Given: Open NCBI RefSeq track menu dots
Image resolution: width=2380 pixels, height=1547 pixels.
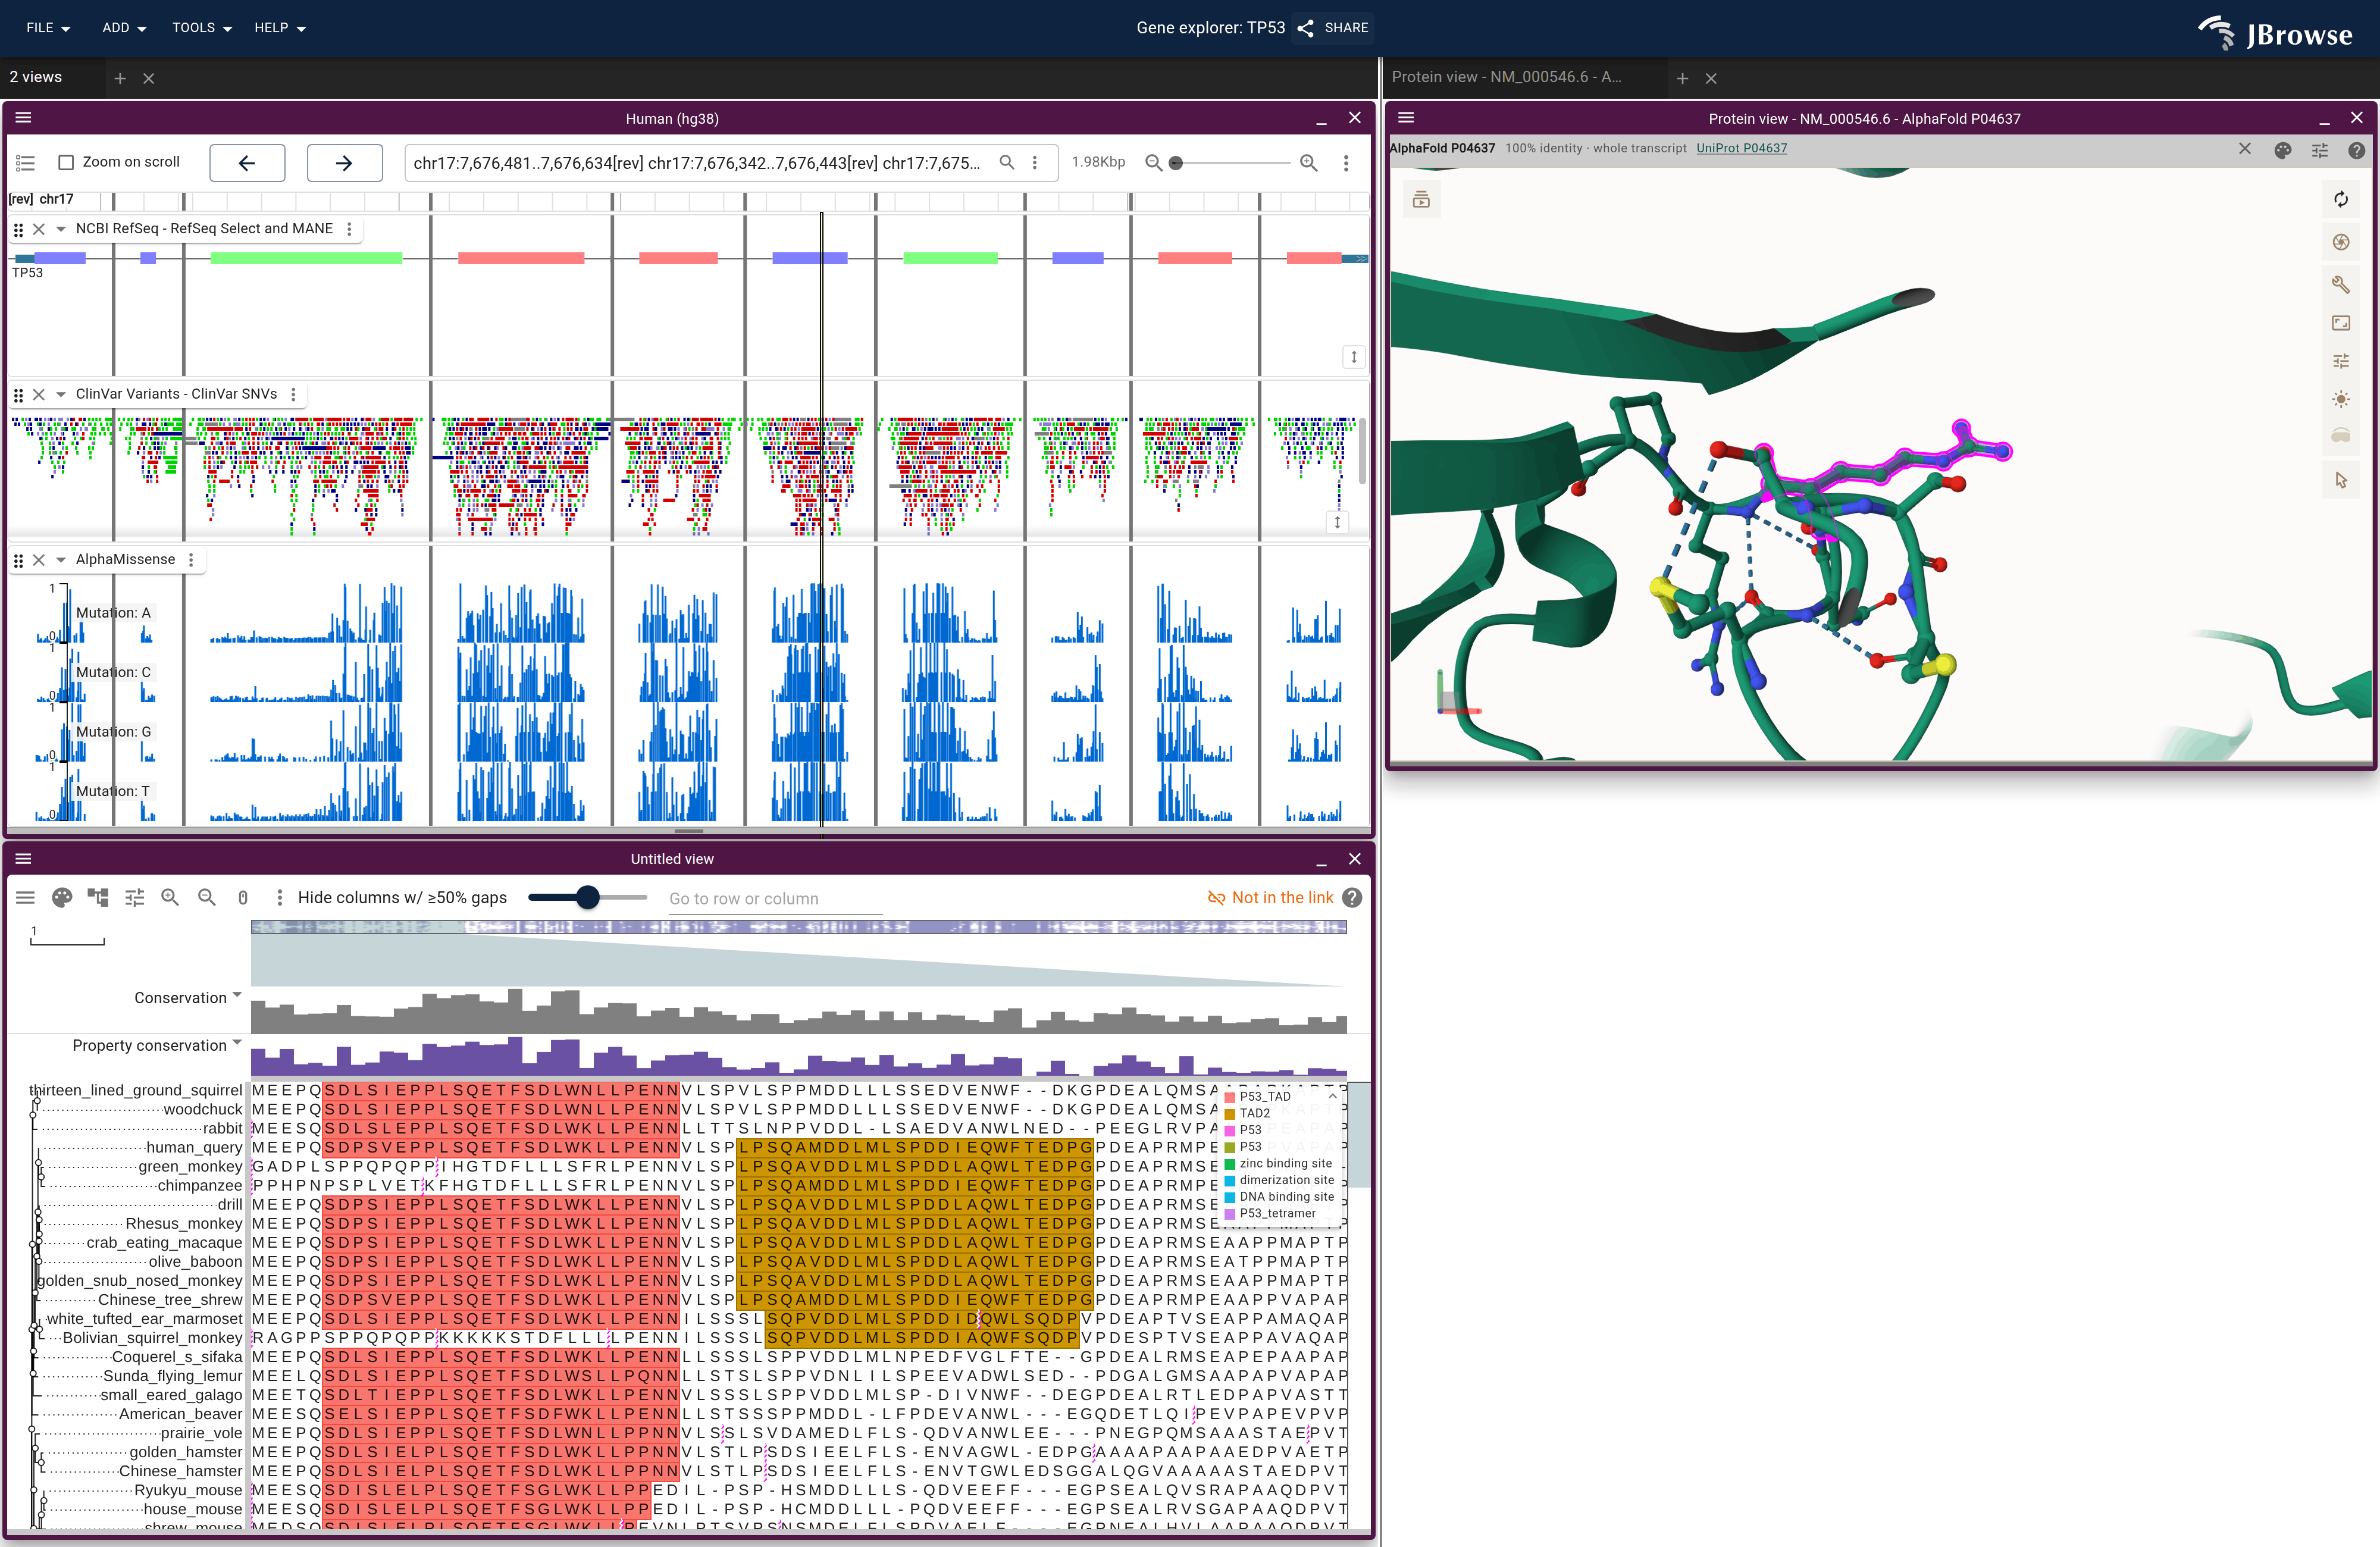Looking at the screenshot, I should (x=349, y=229).
